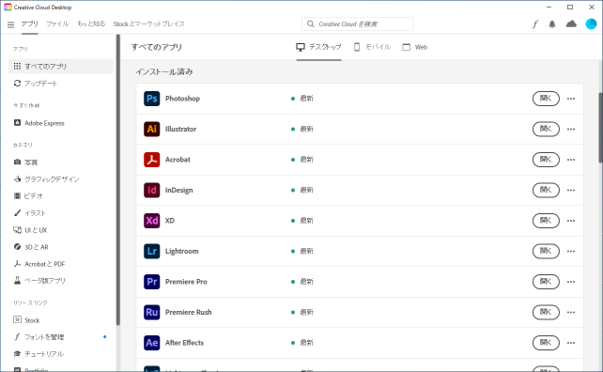Check the cloud sync status icon
This screenshot has height=372, width=603.
tap(571, 23)
